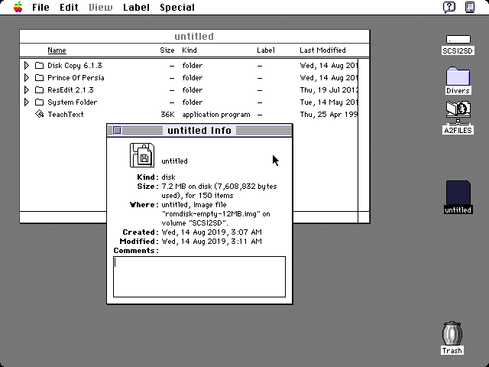Viewport: 489px width, 367px height.
Task: Expand the Prince Of Persia folder
Action: 27,77
